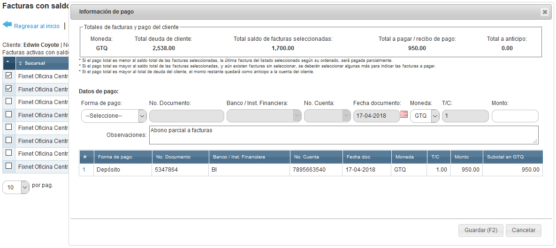Uncheck the second invoice row checkbox
The width and height of the screenshot is (556, 248).
pos(8,89)
